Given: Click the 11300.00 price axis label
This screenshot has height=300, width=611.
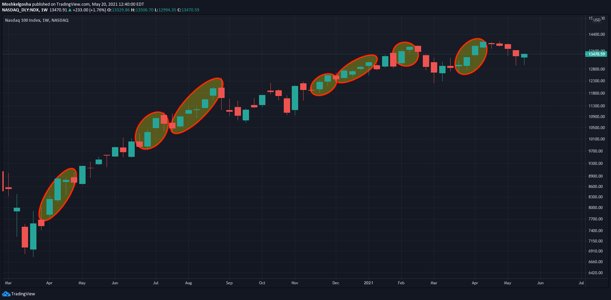Looking at the screenshot, I should pos(597,106).
